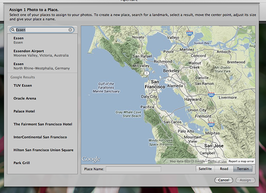
Task: Click Richmond label on the map
Action: pos(163,61)
